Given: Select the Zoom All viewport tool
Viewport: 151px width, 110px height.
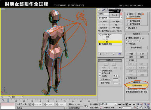Looking at the screenshot, I should tap(142, 104).
